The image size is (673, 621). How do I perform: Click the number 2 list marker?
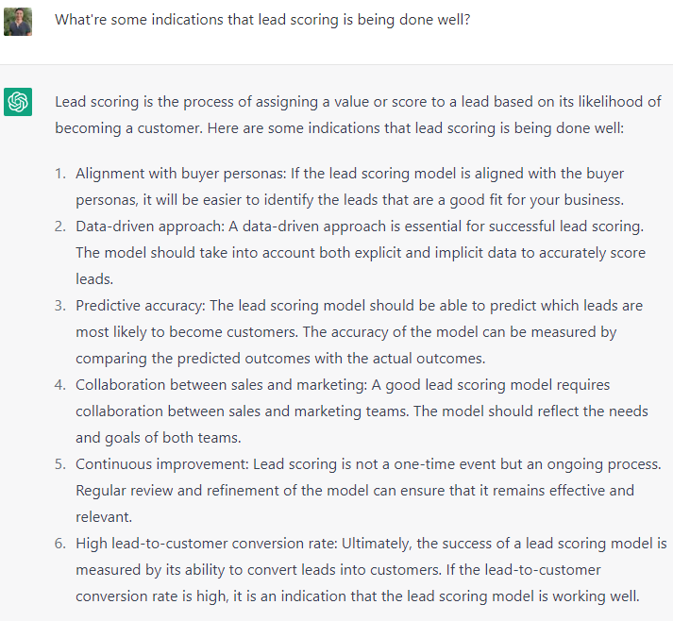(x=59, y=227)
